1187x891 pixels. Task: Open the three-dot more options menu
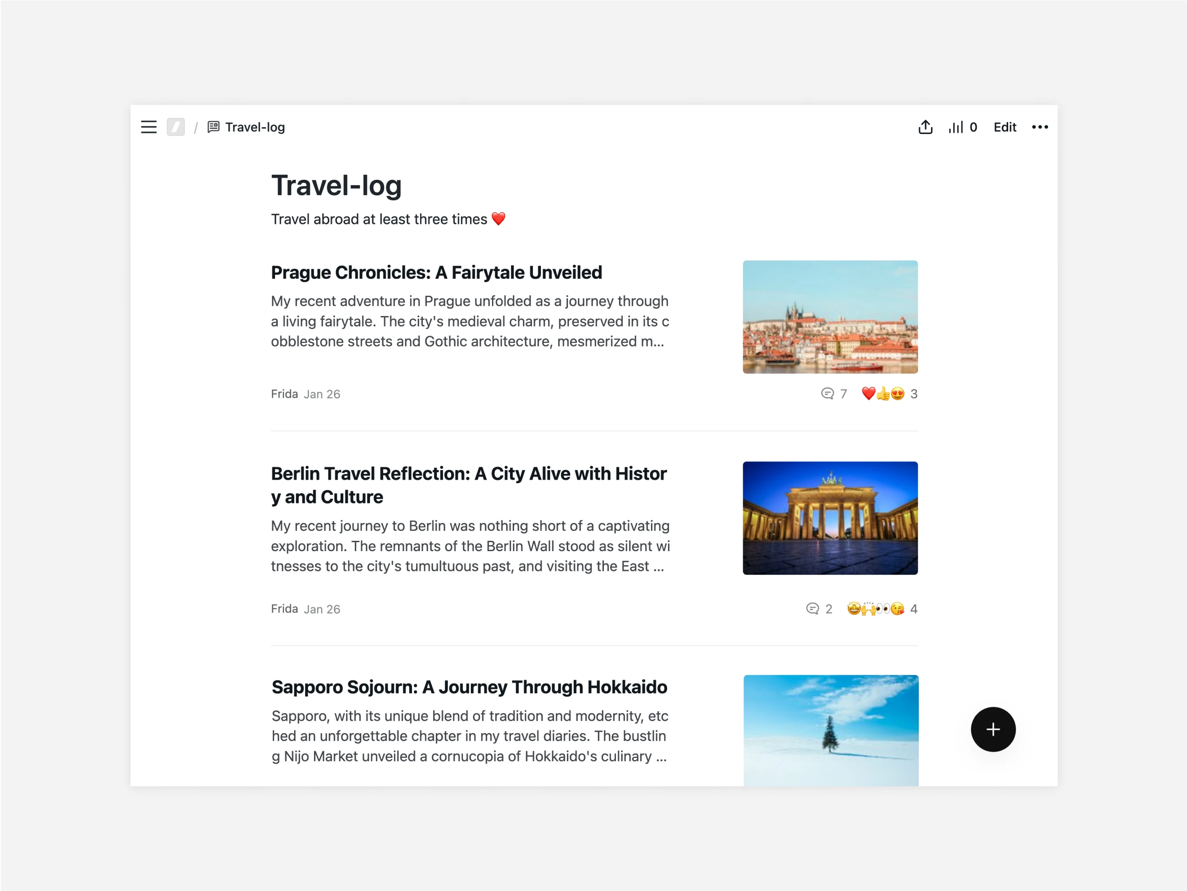(x=1040, y=127)
